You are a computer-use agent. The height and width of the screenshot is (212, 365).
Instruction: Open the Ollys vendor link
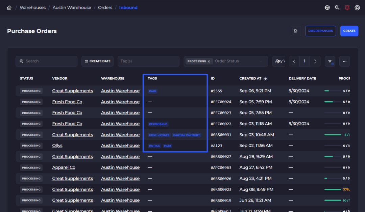[57, 145]
